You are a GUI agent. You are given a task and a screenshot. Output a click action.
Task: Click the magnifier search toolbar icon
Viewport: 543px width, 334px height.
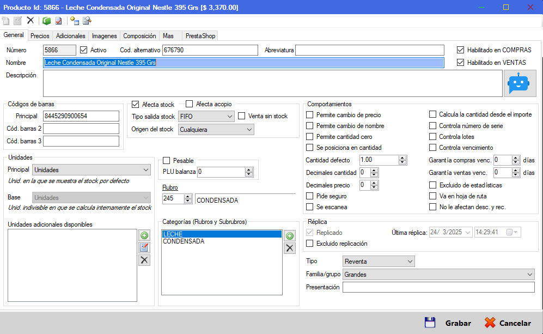pos(87,21)
